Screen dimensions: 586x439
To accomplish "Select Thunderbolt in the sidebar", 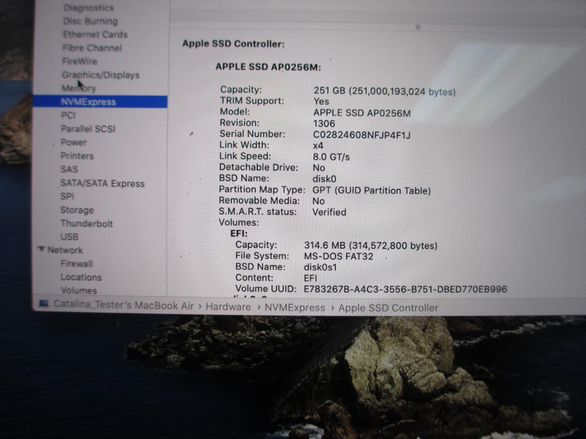I will point(86,224).
